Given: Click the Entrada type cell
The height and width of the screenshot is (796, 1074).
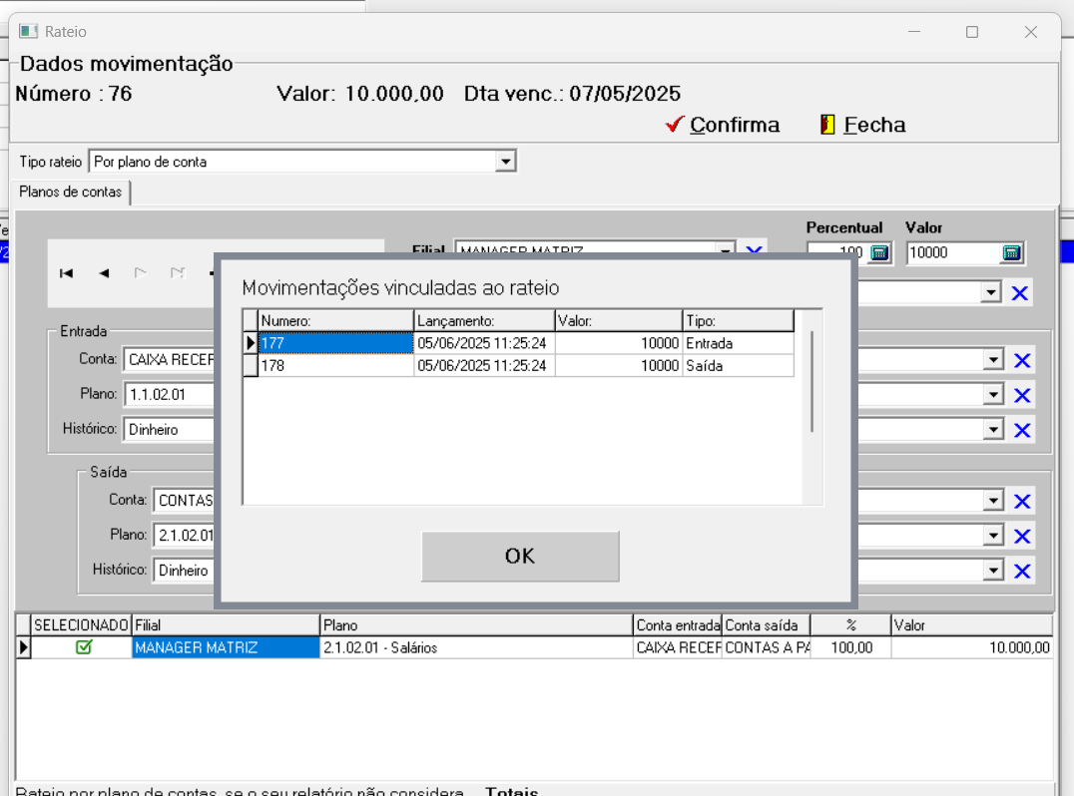Looking at the screenshot, I should 739,343.
